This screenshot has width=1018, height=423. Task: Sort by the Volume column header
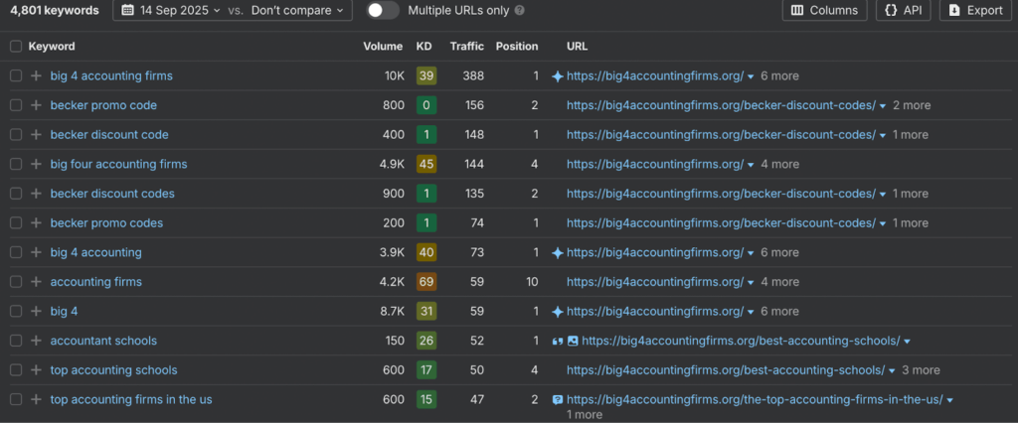click(x=383, y=47)
